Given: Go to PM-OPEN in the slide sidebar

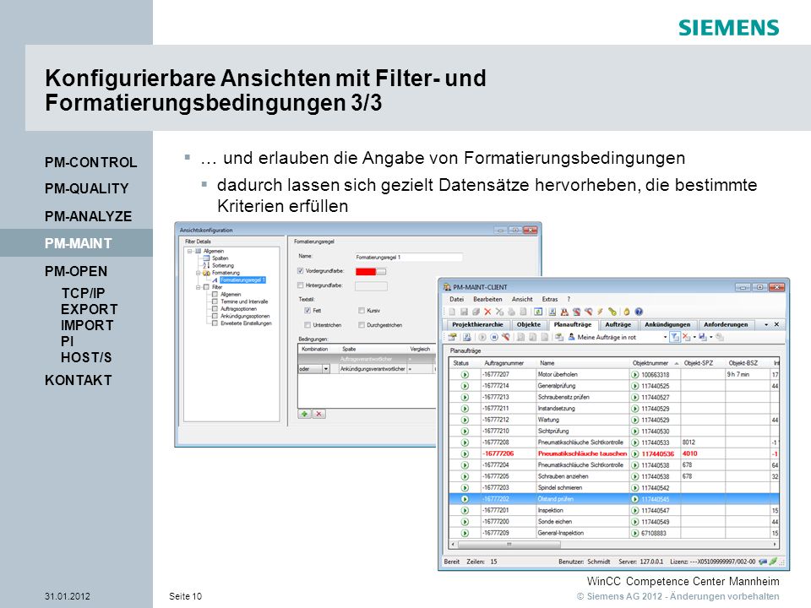Looking at the screenshot, I should click(76, 271).
